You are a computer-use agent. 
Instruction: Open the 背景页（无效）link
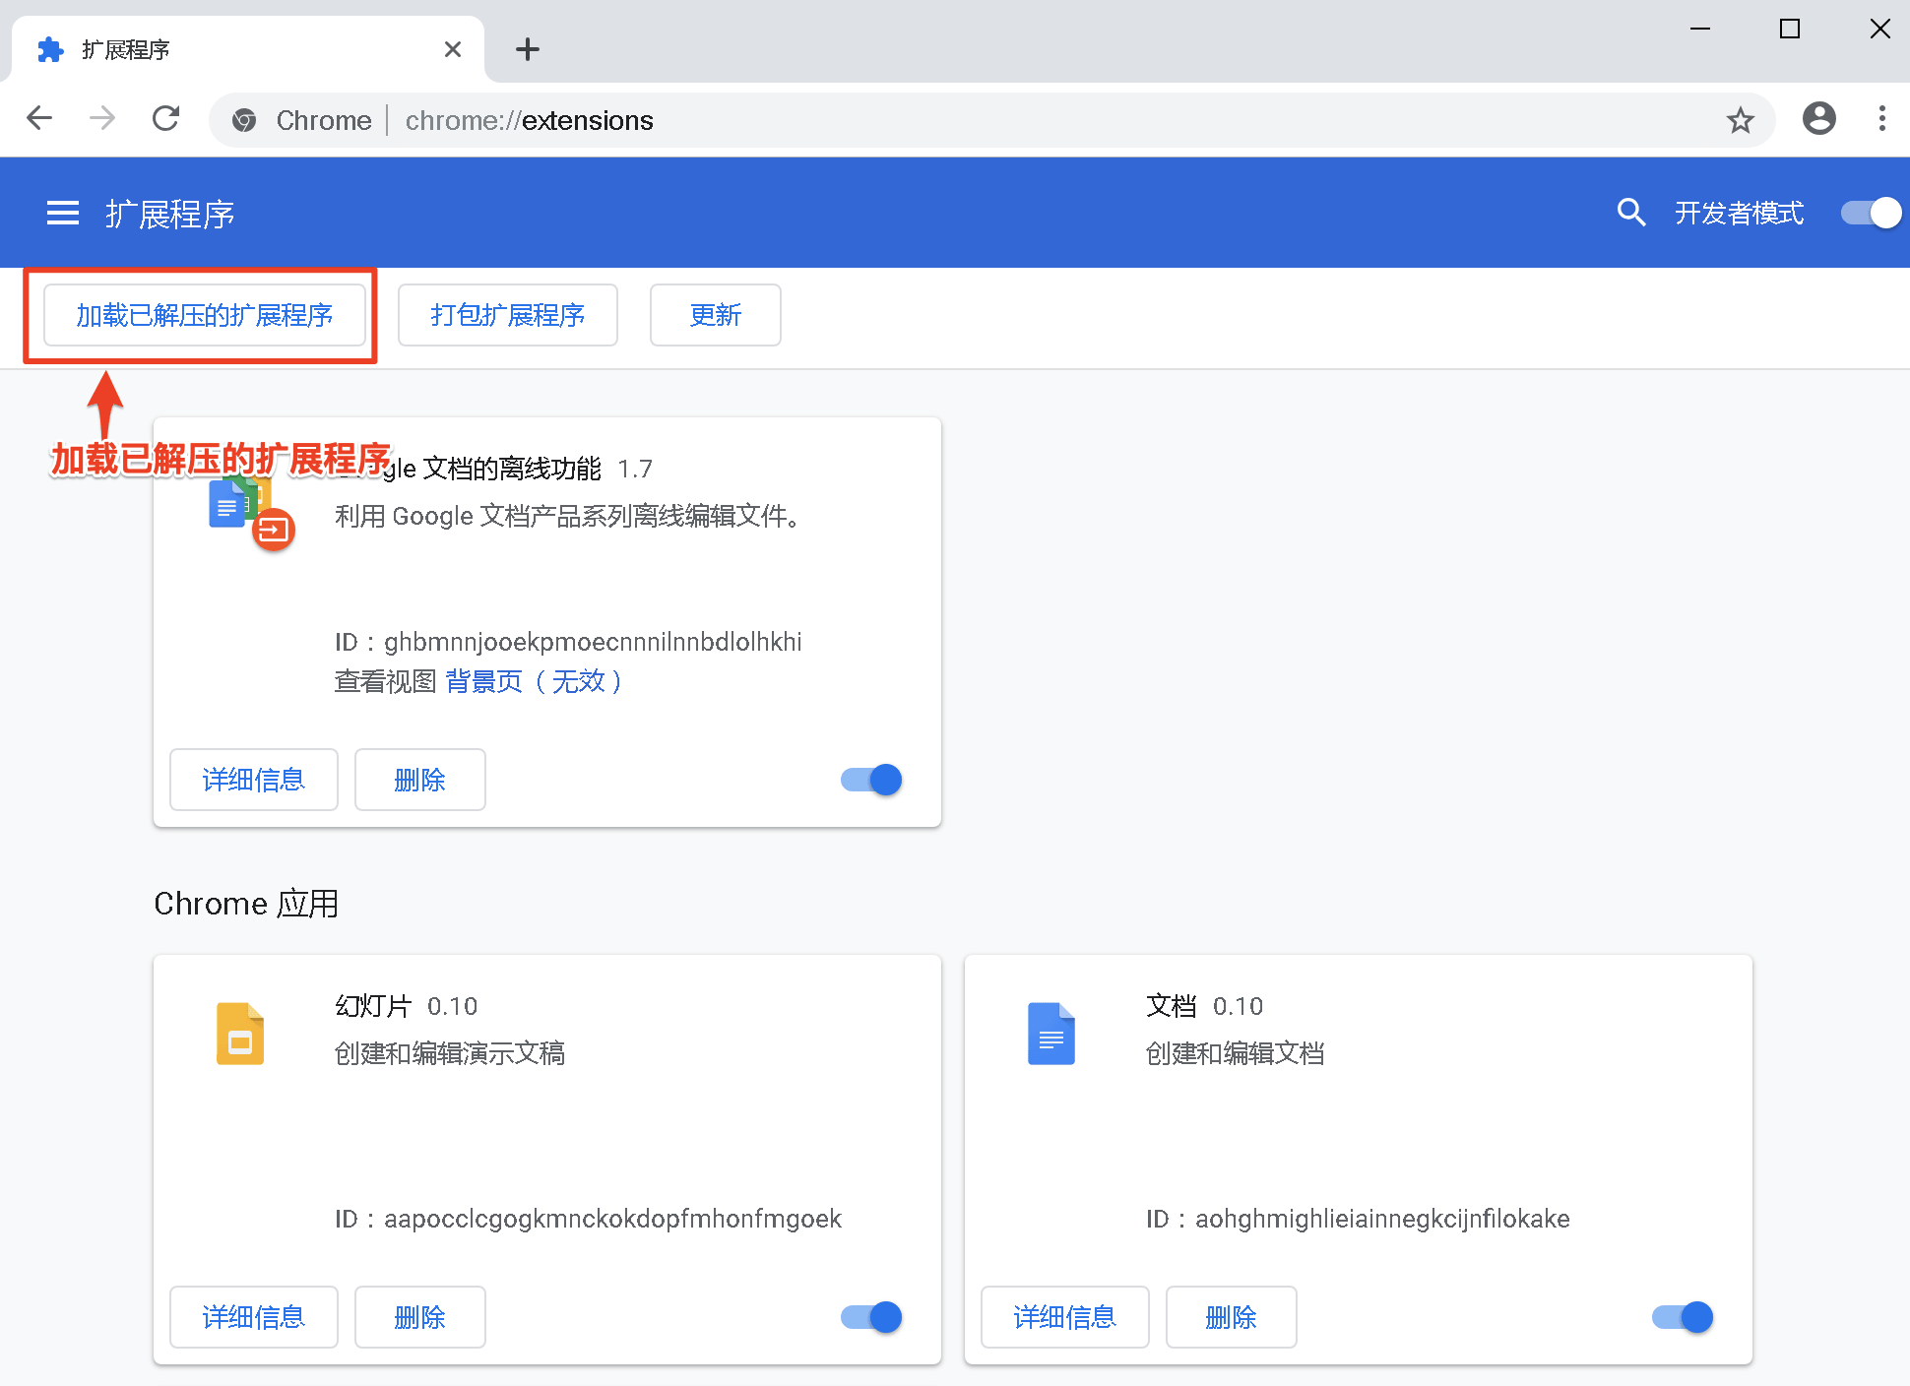(534, 681)
